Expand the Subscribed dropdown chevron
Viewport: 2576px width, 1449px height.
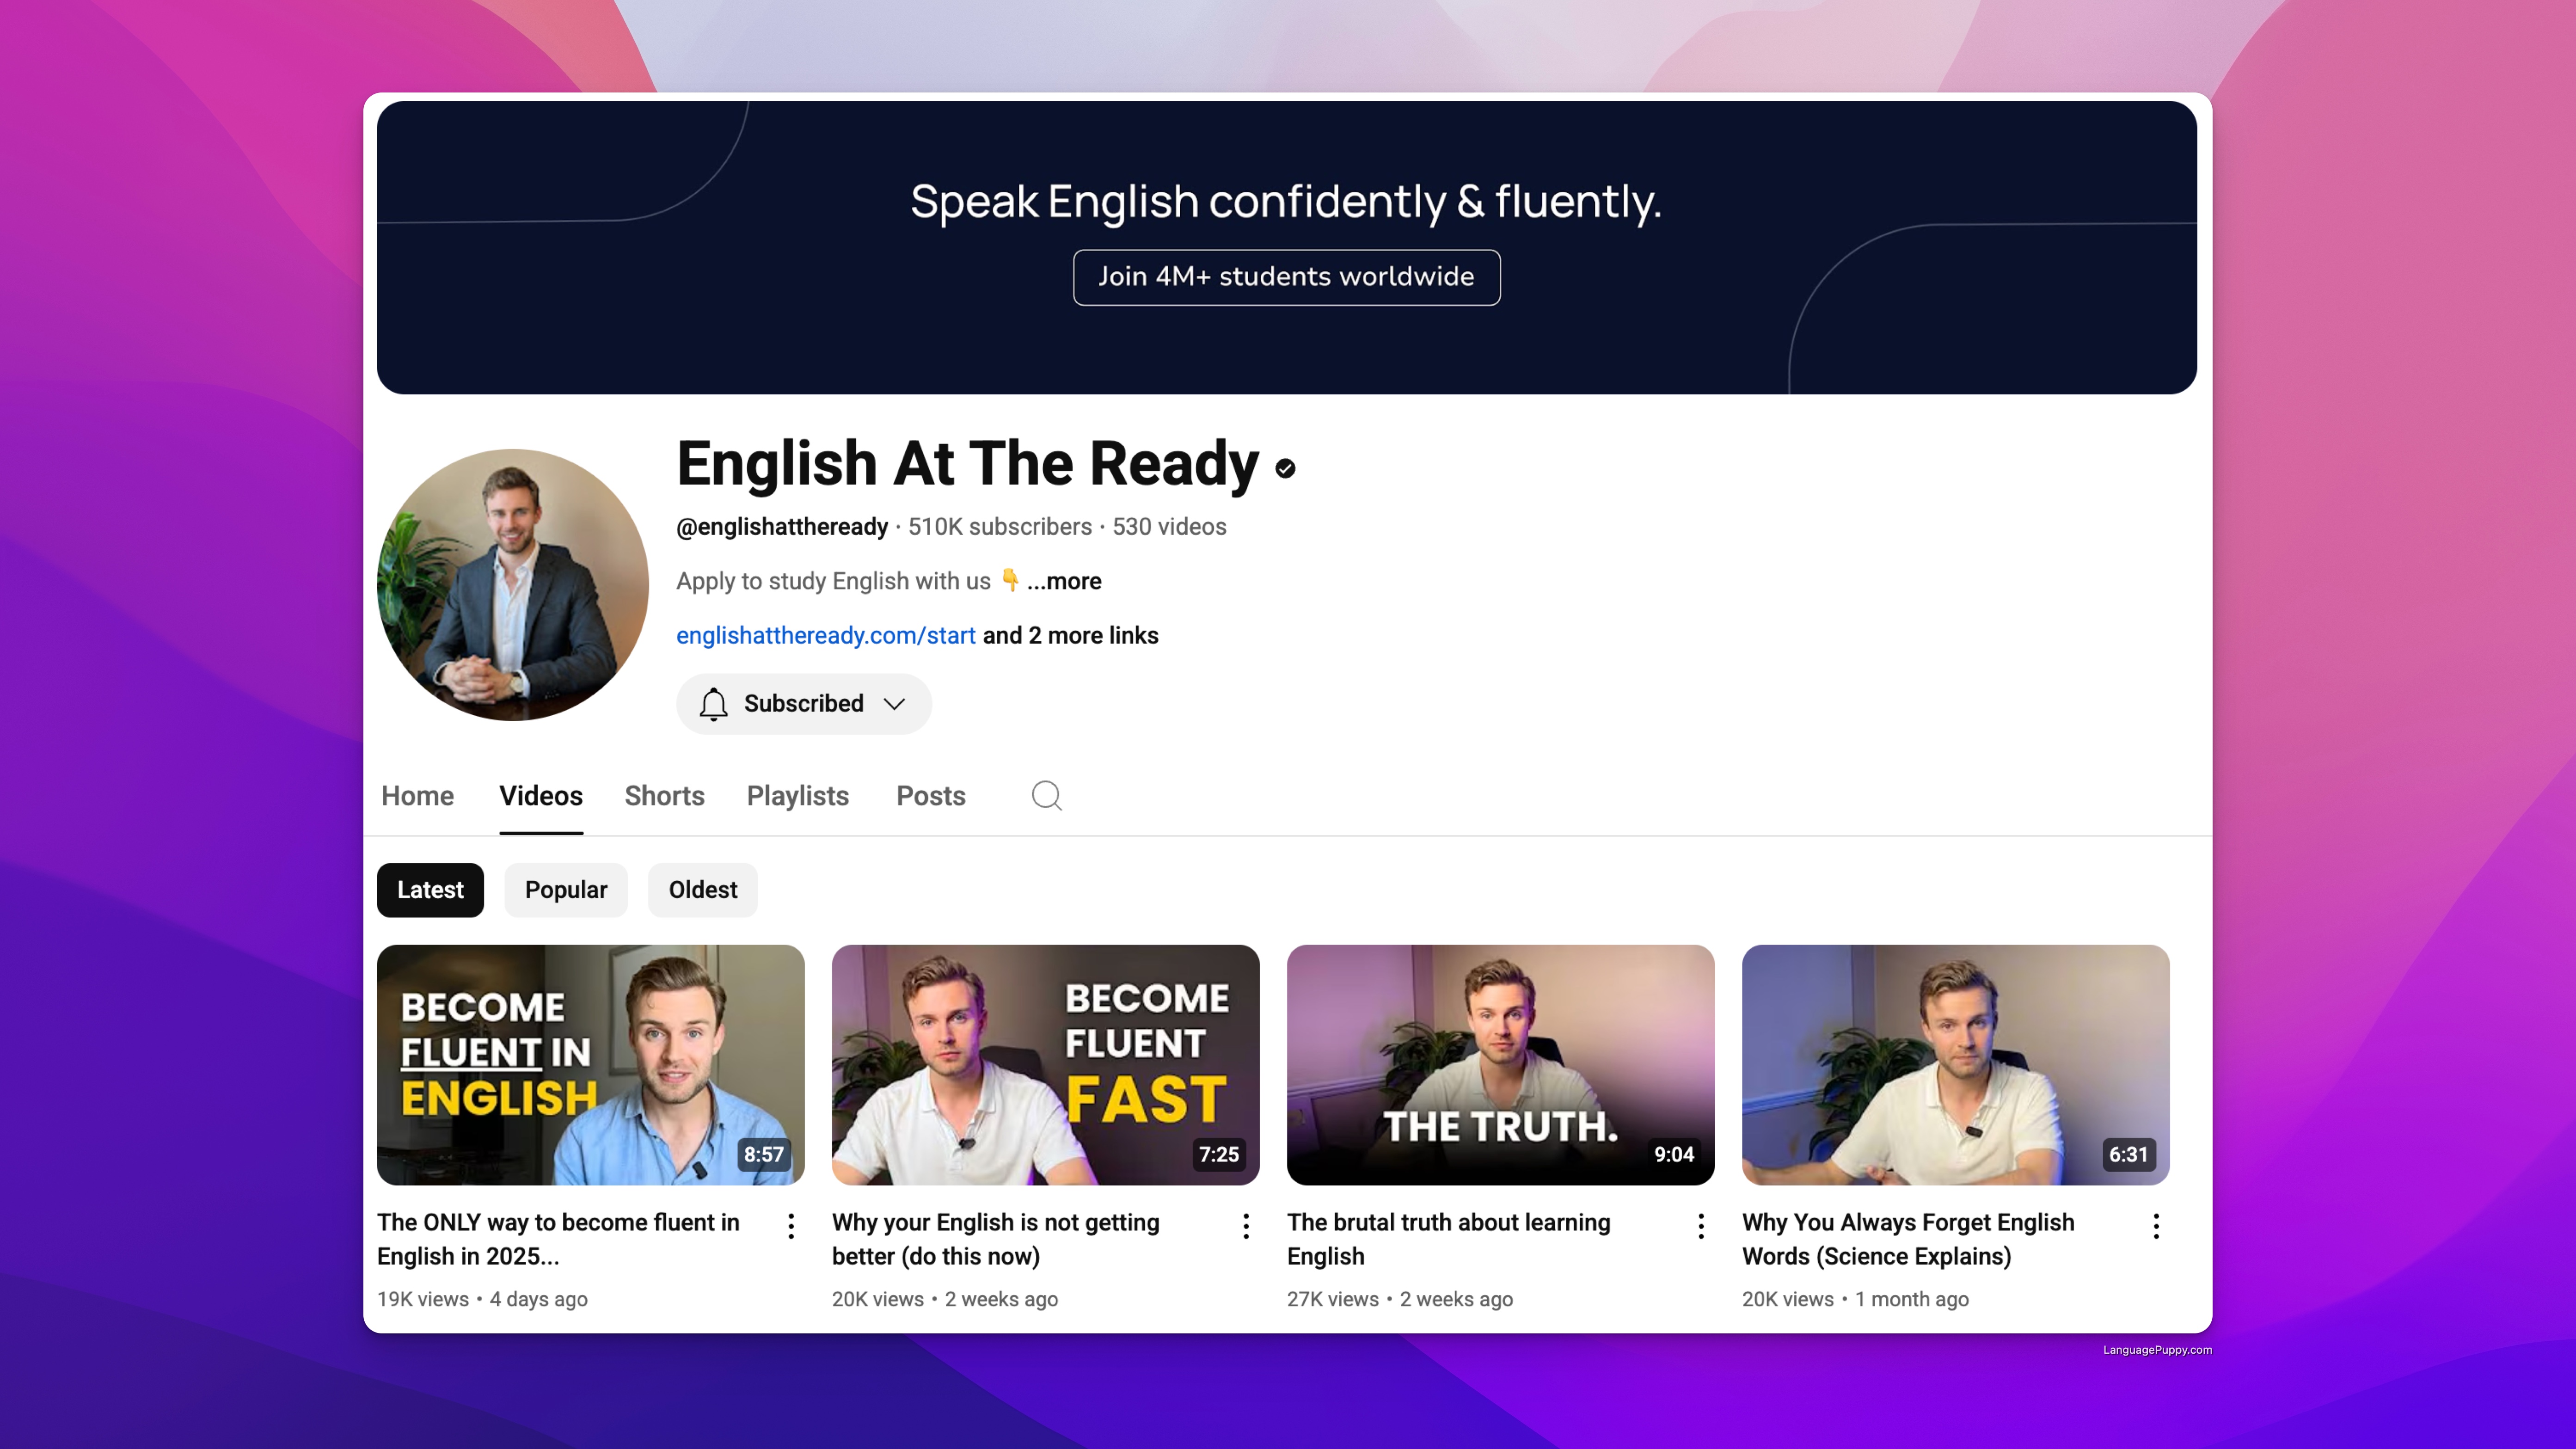coord(895,704)
